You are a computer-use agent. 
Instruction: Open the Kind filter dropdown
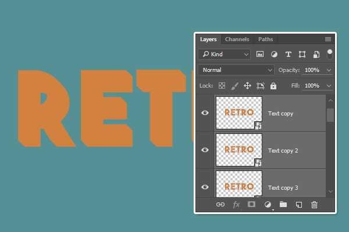[x=225, y=54]
